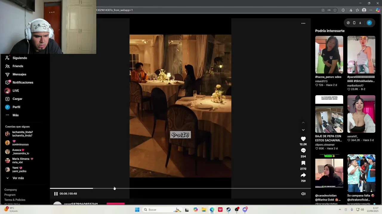382x214 pixels.
Task: Open Microsoft Edge from the taskbar
Action: pyautogui.click(x=212, y=210)
